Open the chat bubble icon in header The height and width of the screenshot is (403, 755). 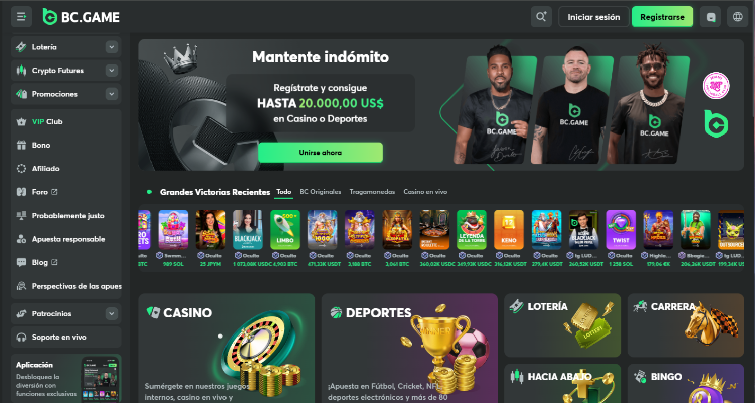(x=710, y=17)
